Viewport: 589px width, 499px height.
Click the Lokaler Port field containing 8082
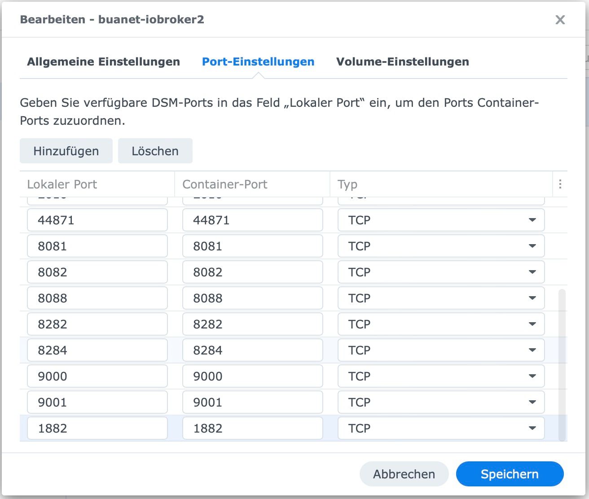(97, 272)
